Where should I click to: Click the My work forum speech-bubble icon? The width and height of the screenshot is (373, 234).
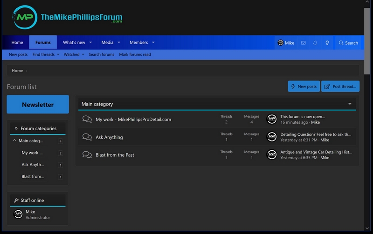(87, 119)
